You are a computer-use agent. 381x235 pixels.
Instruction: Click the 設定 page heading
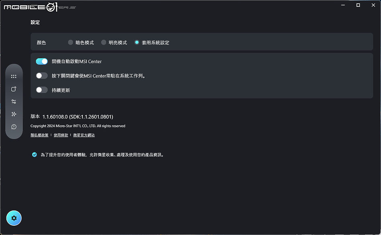click(x=35, y=22)
